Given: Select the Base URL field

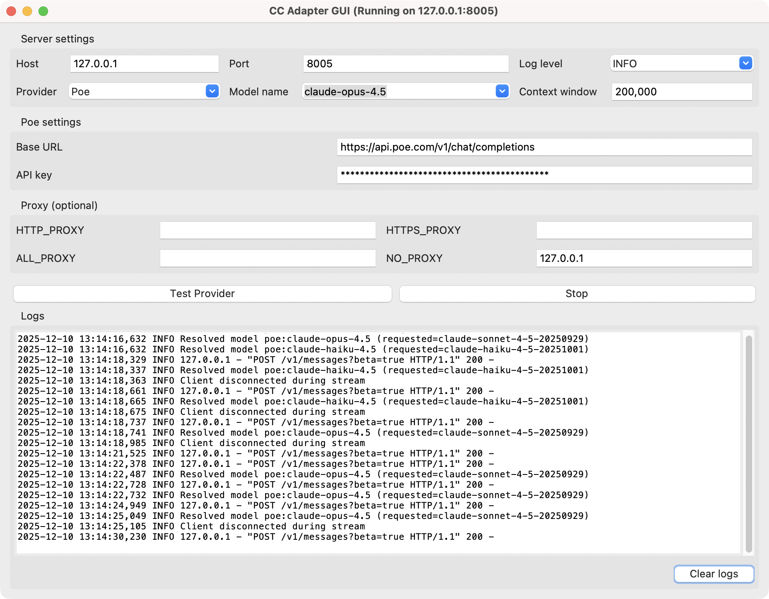Looking at the screenshot, I should (x=545, y=147).
